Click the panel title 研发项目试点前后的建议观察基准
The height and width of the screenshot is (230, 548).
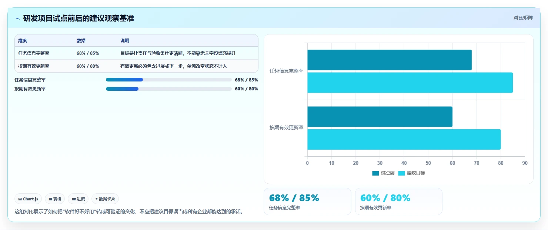pos(78,19)
